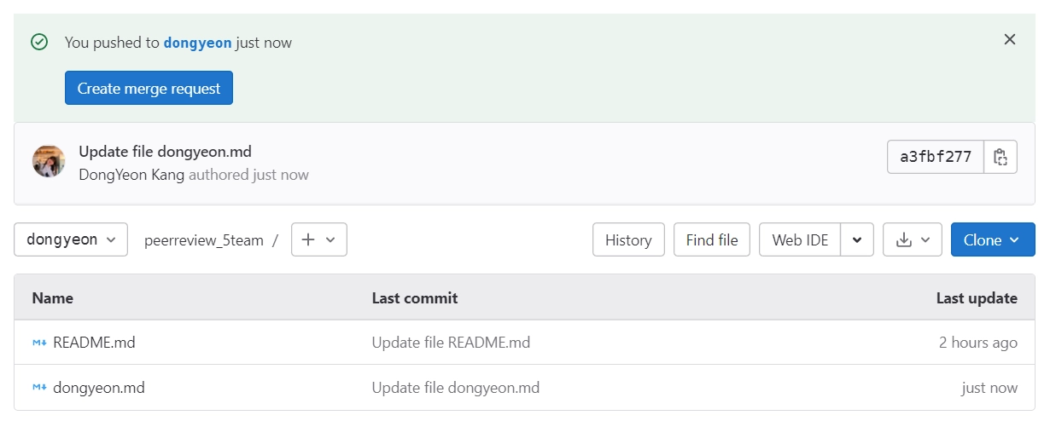This screenshot has height=421, width=1056.
Task: Dismiss the push notification with X
Action: pos(1010,39)
